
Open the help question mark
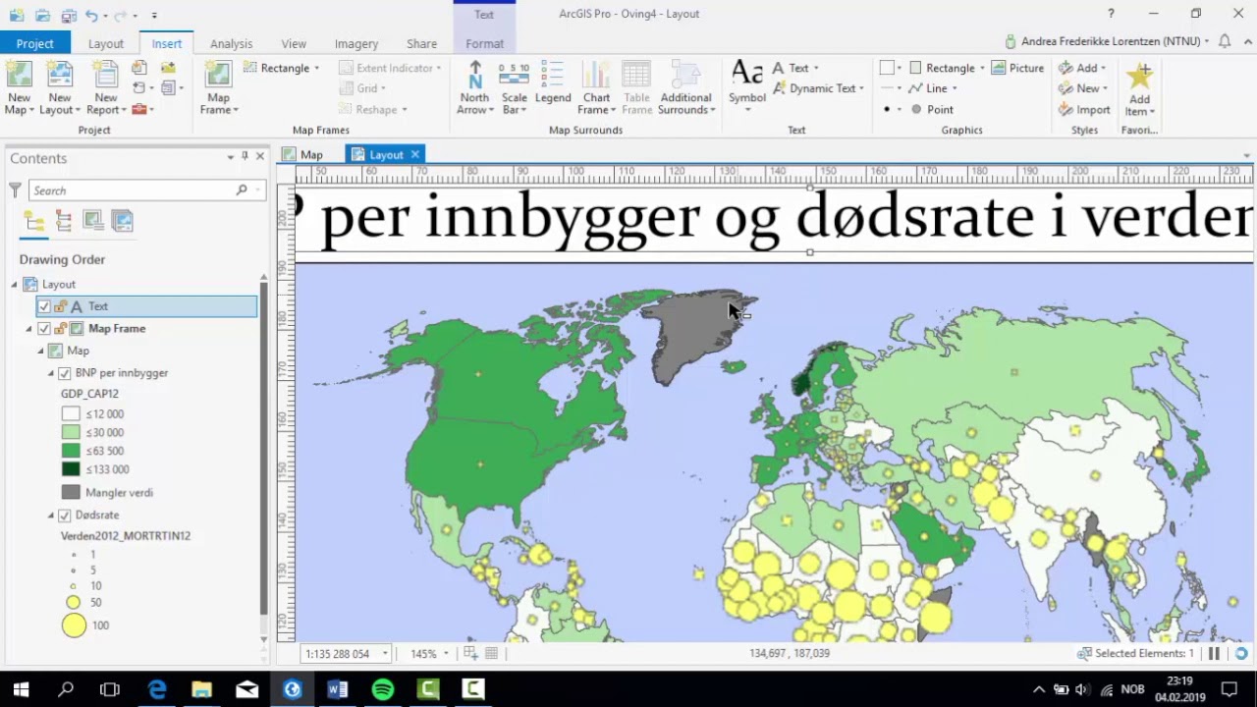1111,14
